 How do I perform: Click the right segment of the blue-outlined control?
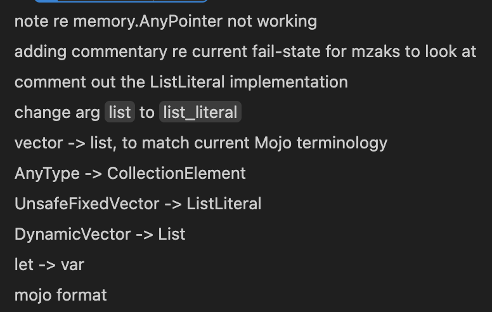click(181, 1)
